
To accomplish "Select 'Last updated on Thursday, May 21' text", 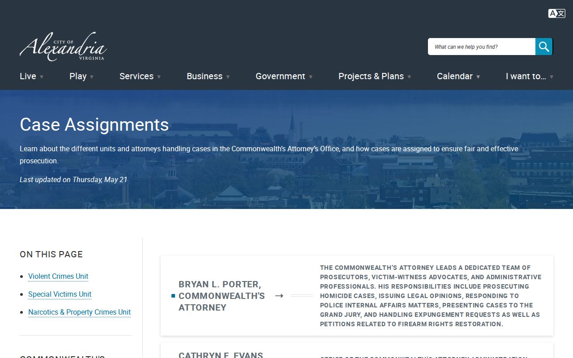I will click(x=73, y=179).
